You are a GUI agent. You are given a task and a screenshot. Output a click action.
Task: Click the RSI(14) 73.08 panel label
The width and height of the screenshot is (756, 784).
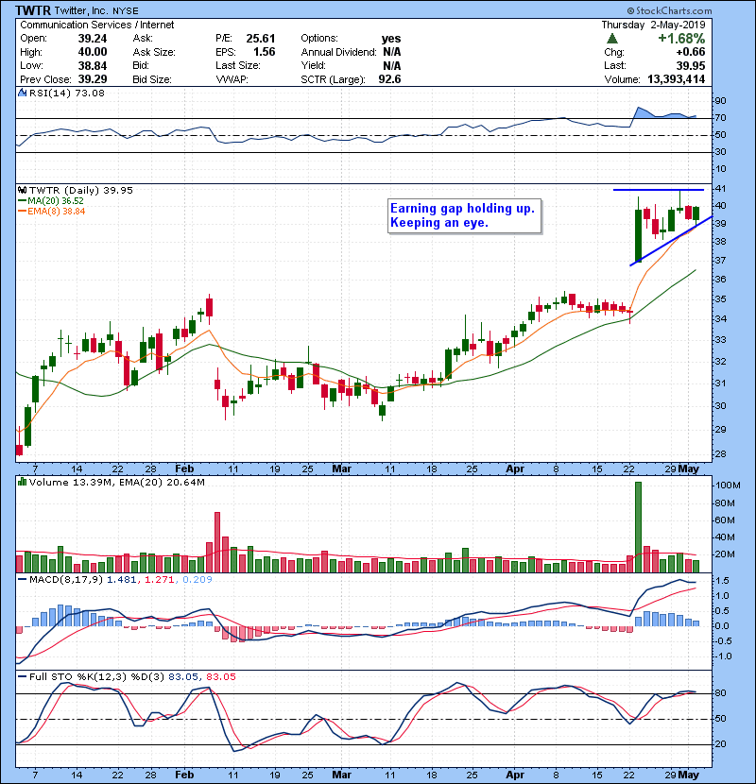(66, 93)
